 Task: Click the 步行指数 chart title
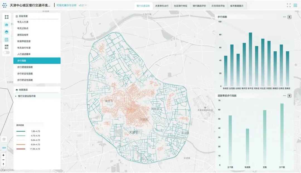[222, 17]
